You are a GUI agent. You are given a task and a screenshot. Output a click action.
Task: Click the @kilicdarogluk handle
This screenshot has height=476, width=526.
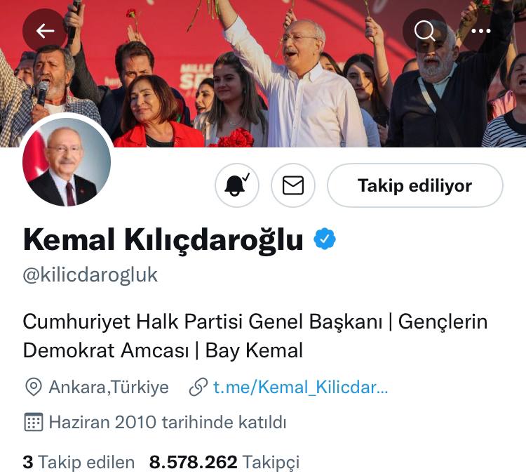[90, 275]
